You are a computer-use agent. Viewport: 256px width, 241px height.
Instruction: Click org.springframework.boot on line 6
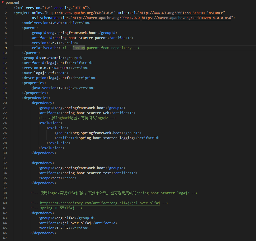point(73,33)
